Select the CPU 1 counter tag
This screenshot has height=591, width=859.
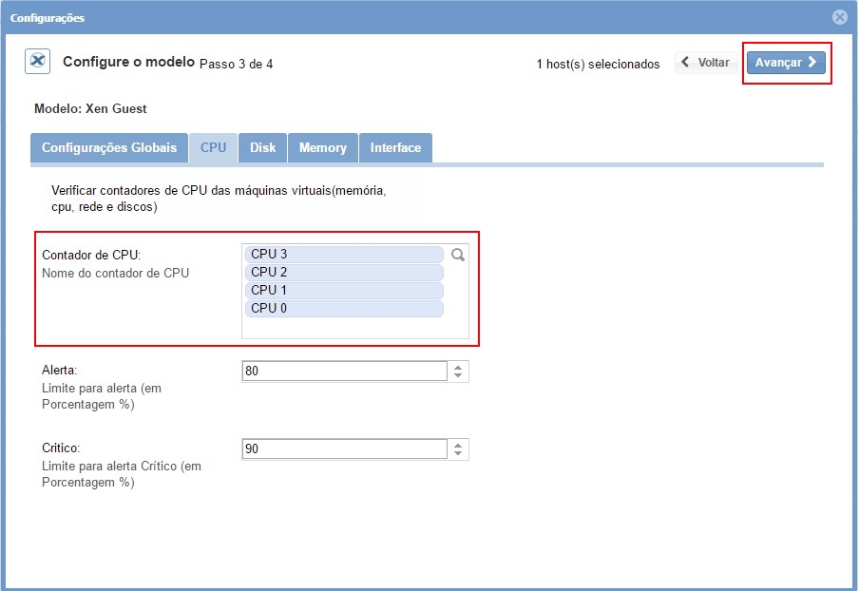pos(344,291)
